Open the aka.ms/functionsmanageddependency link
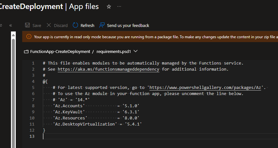This screenshot has height=148, width=278. tap(109, 69)
